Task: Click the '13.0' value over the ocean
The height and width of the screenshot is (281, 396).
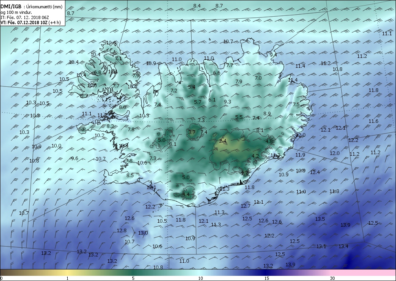Action: (143, 233)
